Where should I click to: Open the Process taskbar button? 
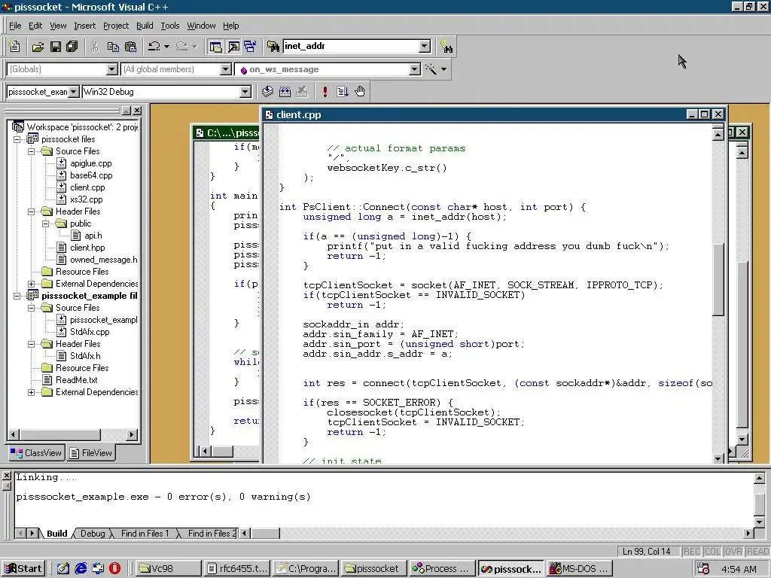[441, 569]
